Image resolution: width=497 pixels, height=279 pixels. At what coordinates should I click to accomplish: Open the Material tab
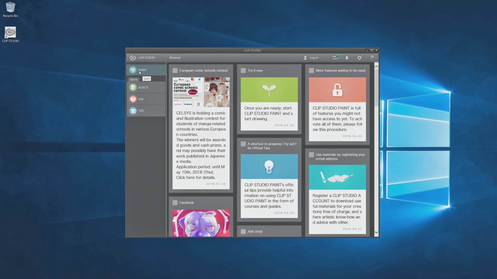tap(175, 58)
